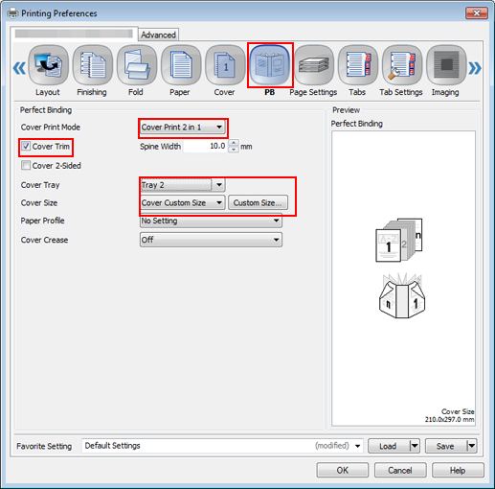
Task: Open the Page Settings icon
Action: pos(314,65)
